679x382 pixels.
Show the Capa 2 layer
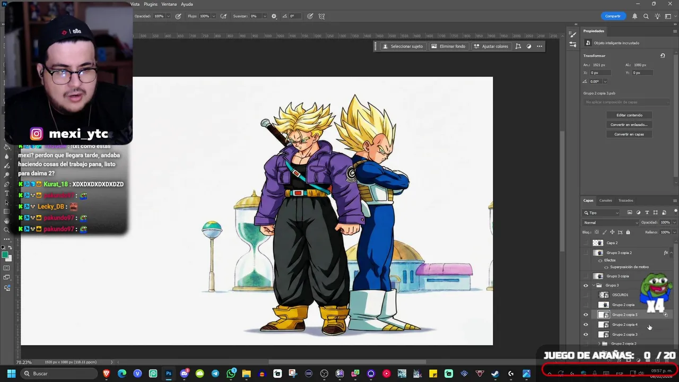coord(586,243)
